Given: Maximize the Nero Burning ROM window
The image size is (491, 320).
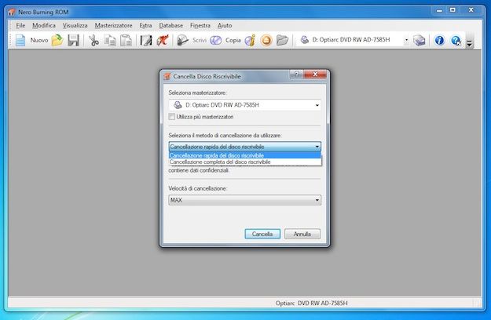Looking at the screenshot, I should tap(453, 10).
